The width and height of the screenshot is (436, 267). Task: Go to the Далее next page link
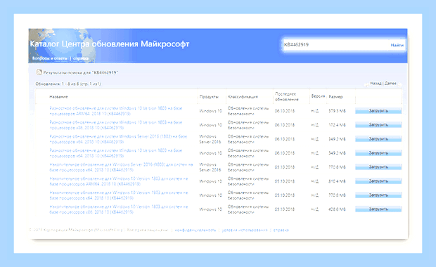coord(390,84)
